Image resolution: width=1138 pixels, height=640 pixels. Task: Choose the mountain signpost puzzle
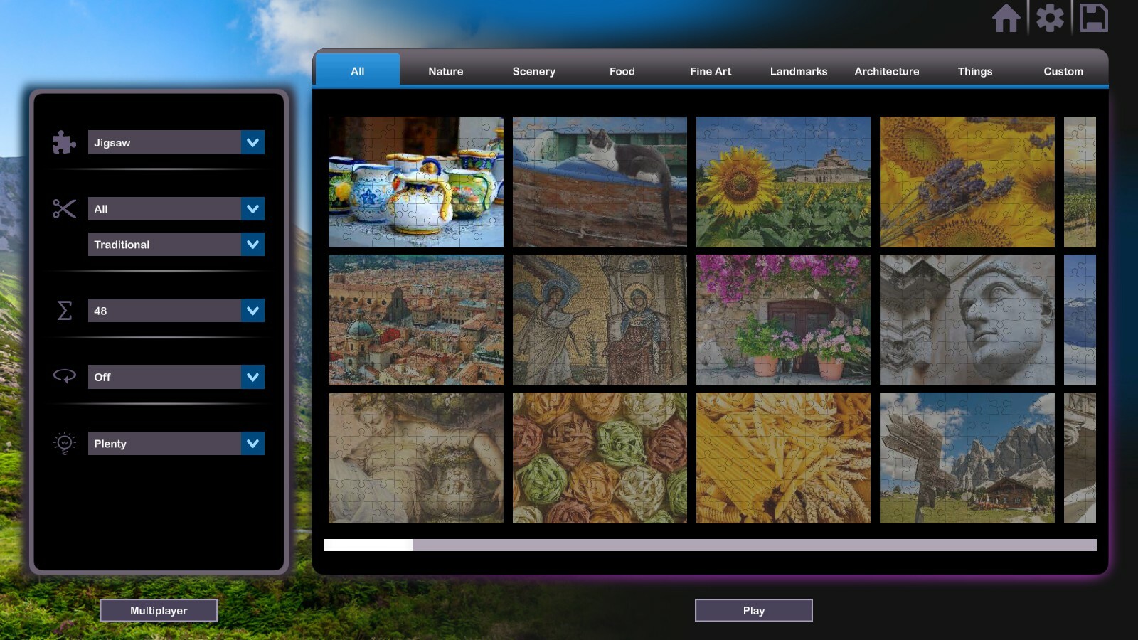(967, 458)
